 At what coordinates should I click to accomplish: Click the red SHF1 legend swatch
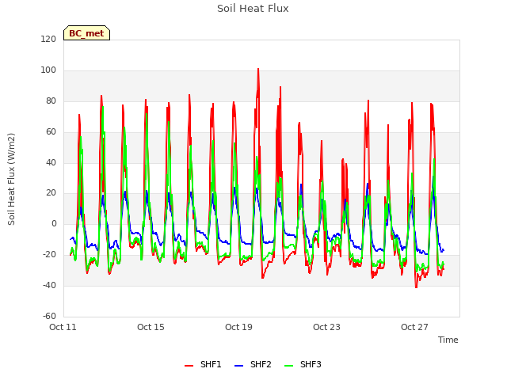[189, 366]
